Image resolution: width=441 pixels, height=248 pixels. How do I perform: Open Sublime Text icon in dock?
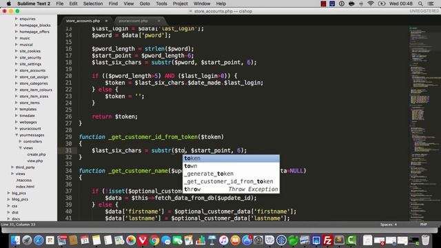pos(339,240)
